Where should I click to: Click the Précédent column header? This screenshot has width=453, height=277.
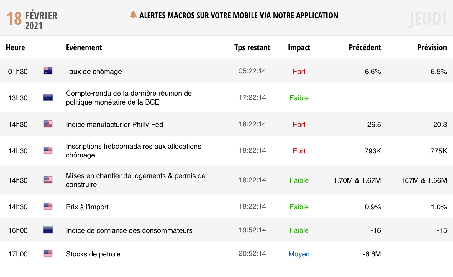365,48
